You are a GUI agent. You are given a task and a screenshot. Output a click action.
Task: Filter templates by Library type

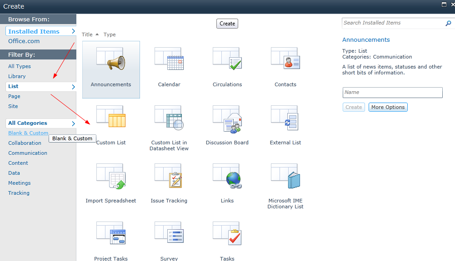(x=17, y=76)
